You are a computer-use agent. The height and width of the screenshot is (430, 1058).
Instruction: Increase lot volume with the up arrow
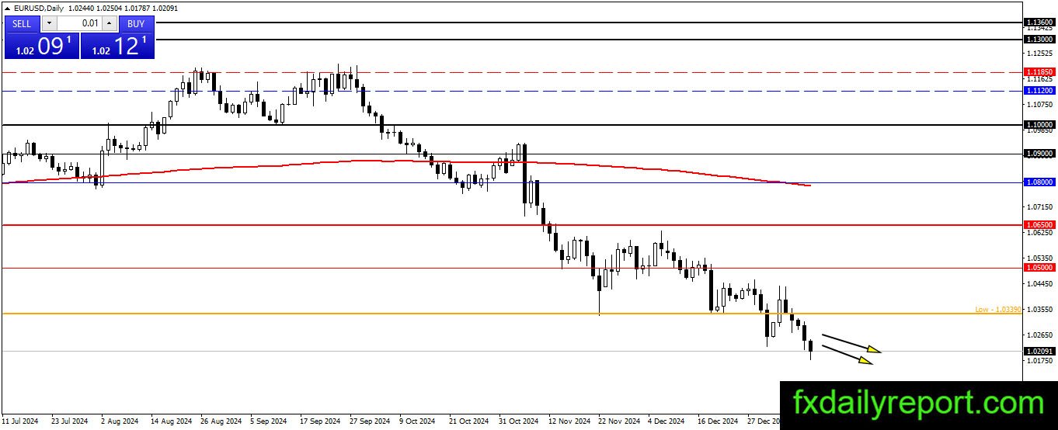pos(110,23)
